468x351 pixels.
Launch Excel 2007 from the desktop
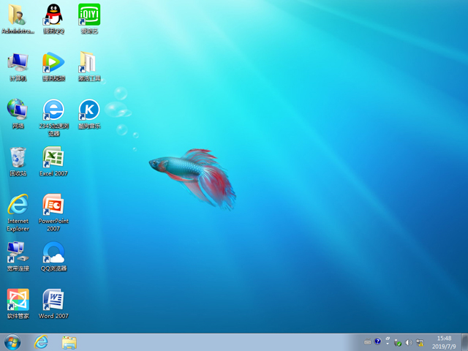tap(53, 157)
